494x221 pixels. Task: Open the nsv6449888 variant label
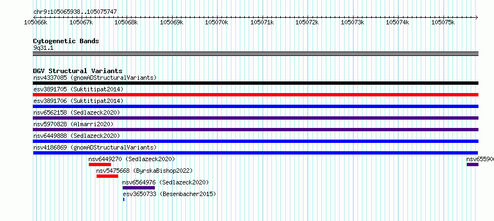(77, 136)
